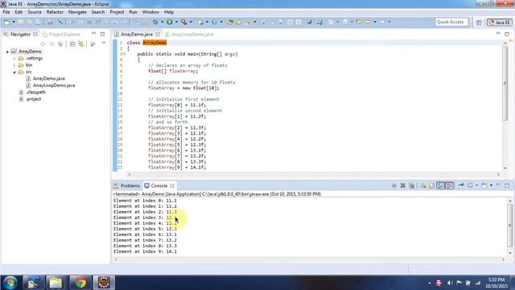
Task: Toggle Show Console on Standard Error Change
Action: point(449,186)
